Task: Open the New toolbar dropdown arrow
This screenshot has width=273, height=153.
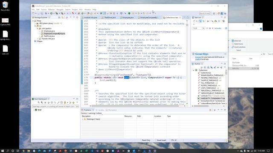Action: pyautogui.click(x=36, y=13)
